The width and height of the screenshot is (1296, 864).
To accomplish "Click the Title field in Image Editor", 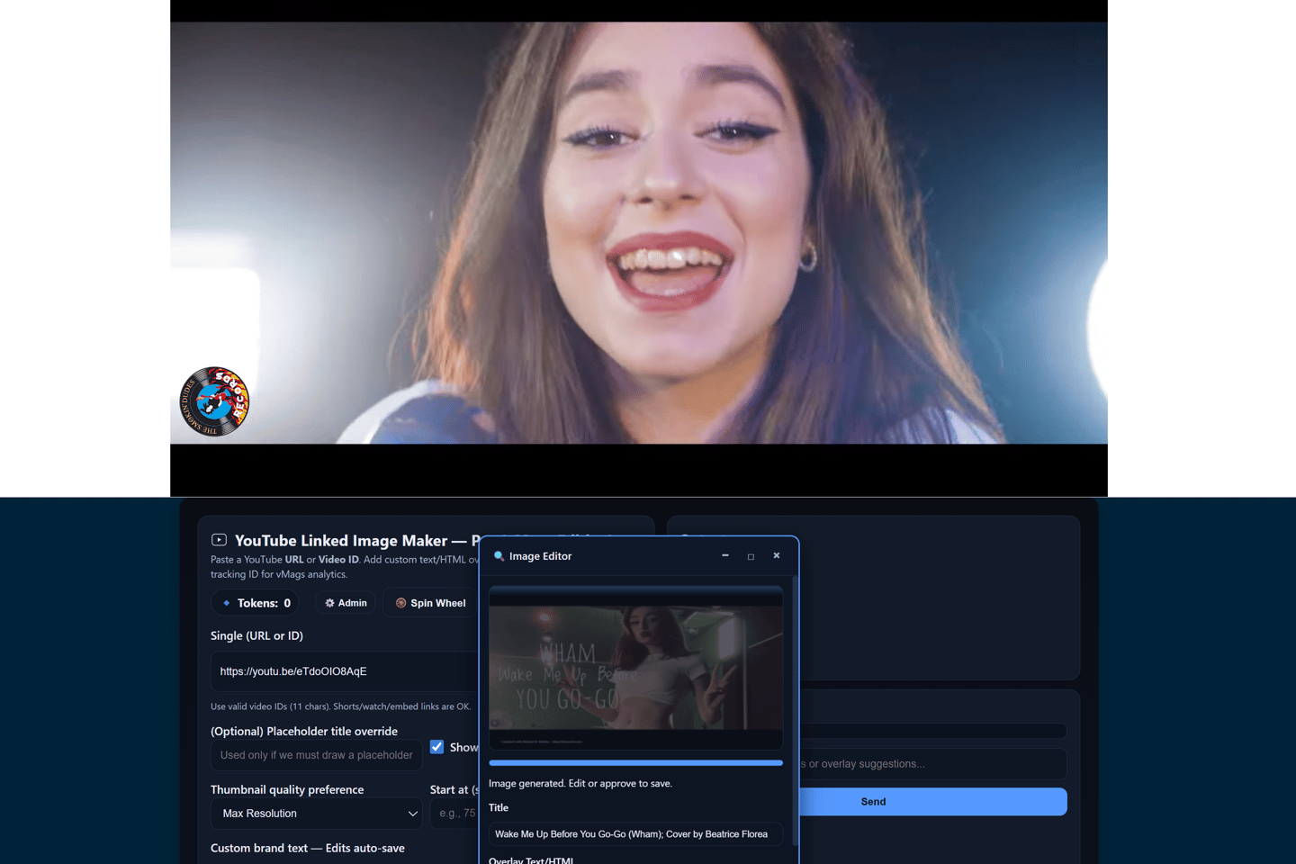I will click(x=634, y=834).
